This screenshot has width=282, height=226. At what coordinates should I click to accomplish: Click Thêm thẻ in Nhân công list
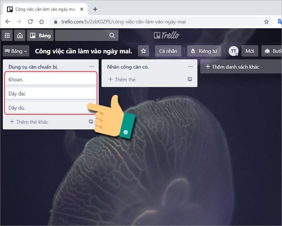pyautogui.click(x=122, y=79)
